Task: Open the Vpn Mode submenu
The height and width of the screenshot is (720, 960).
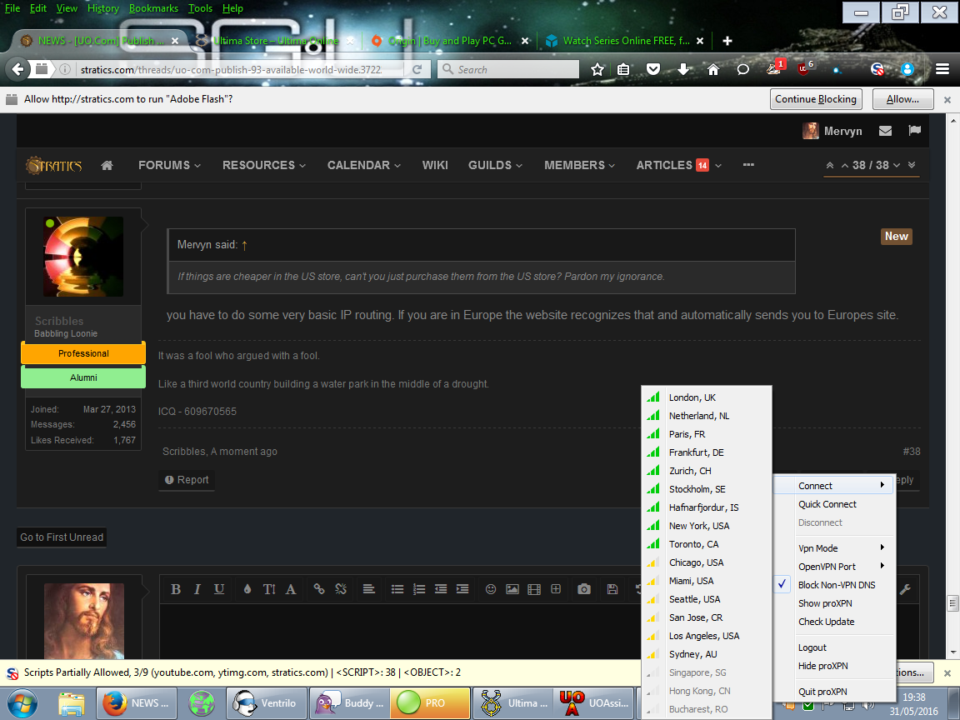Action: click(x=835, y=548)
